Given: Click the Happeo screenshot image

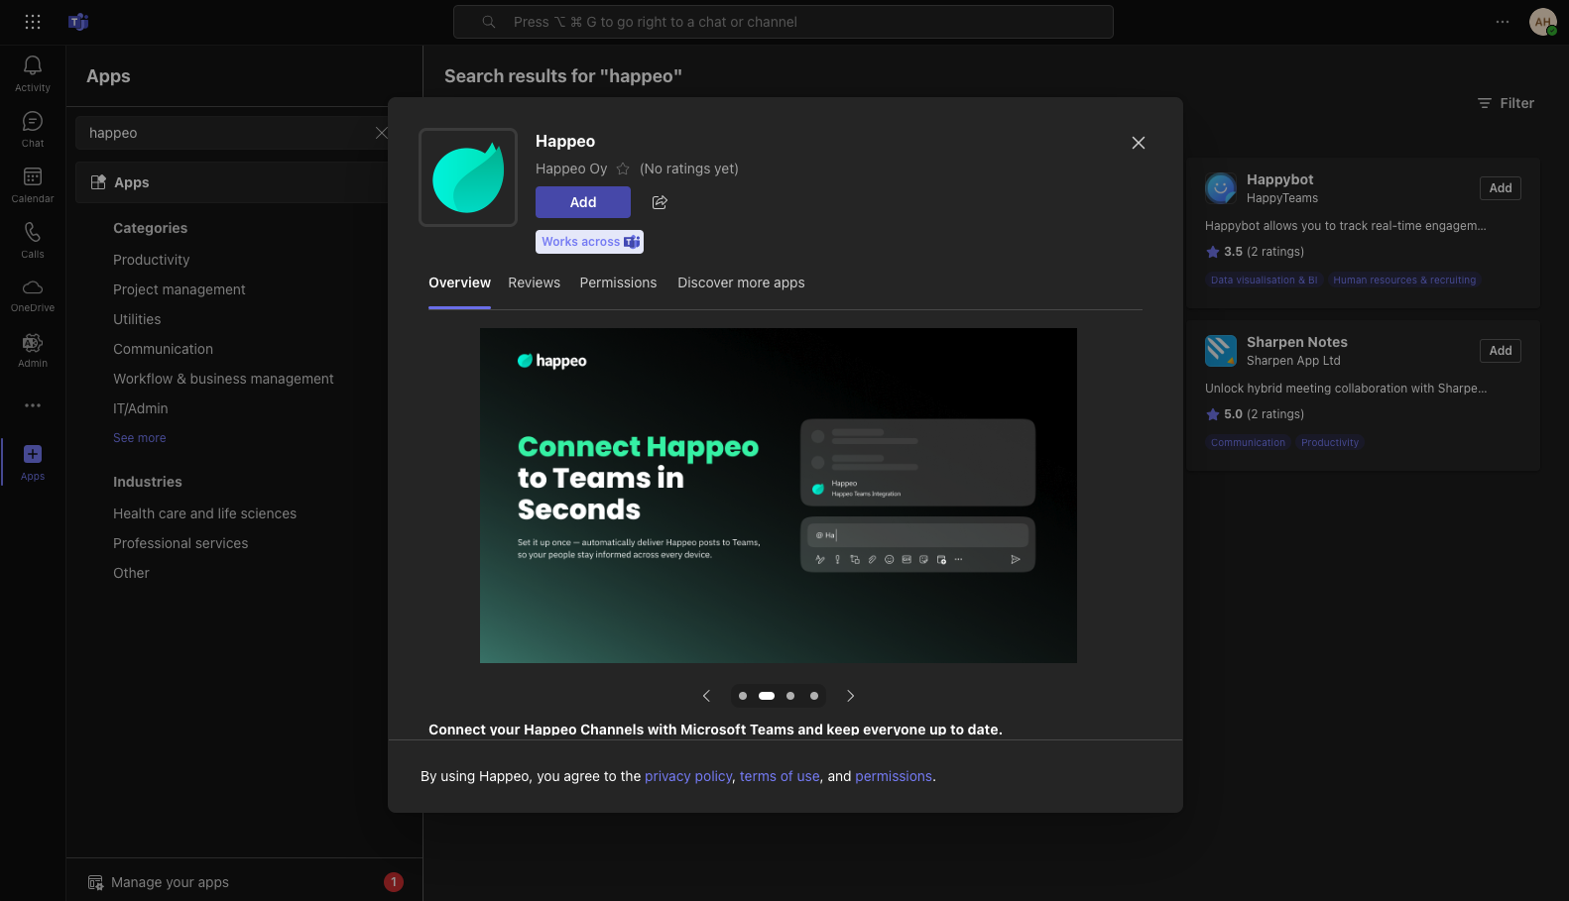Looking at the screenshot, I should (x=779, y=496).
